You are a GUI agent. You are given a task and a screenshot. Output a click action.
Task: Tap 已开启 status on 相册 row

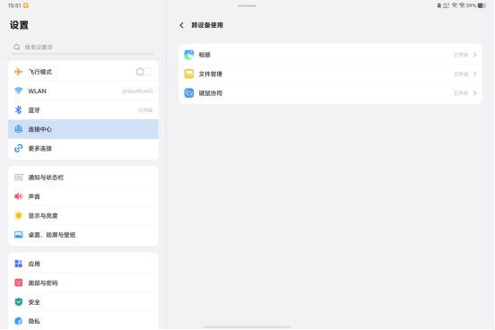coord(461,55)
